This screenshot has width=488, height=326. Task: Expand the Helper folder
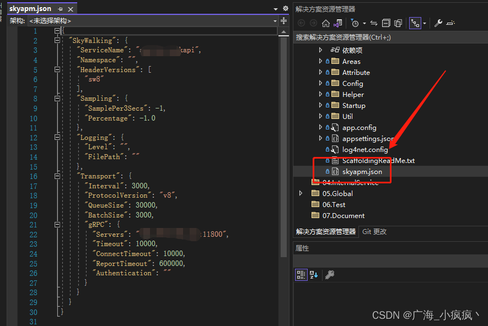coord(320,94)
